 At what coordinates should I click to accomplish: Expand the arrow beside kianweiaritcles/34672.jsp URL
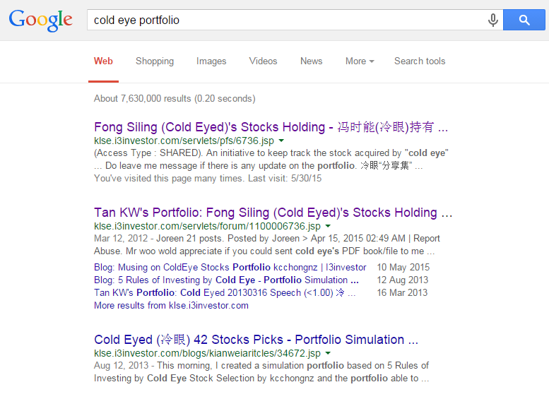click(328, 353)
